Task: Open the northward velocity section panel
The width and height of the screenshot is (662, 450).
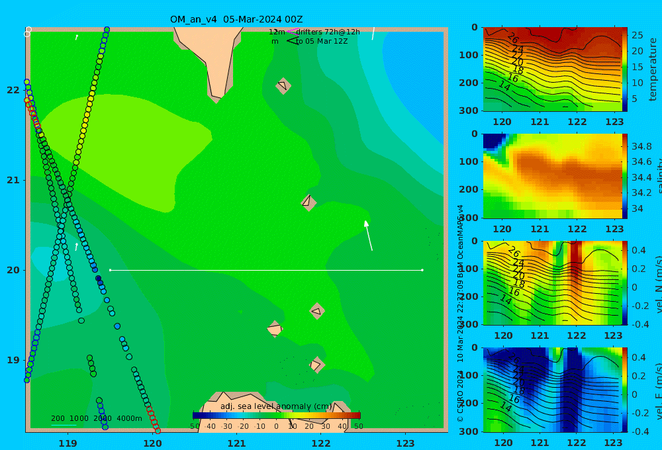Action: (x=552, y=283)
